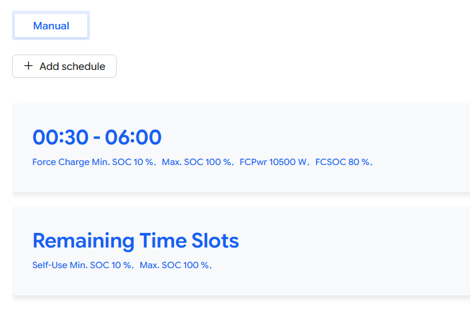Image resolution: width=470 pixels, height=326 pixels.
Task: Click the Self-Use mode label
Action: click(50, 265)
